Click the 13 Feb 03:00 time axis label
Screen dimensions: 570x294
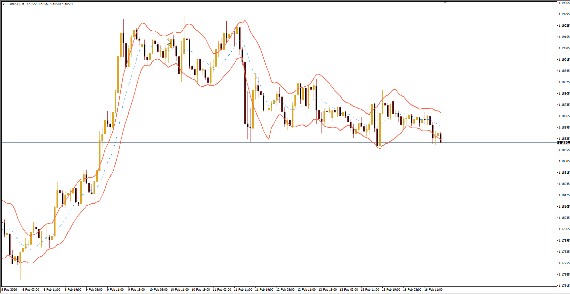[349, 290]
